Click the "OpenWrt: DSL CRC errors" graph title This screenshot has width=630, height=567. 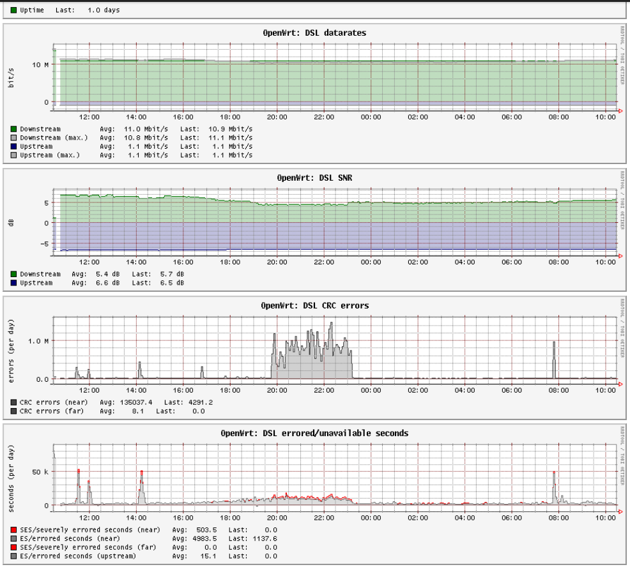click(x=314, y=305)
